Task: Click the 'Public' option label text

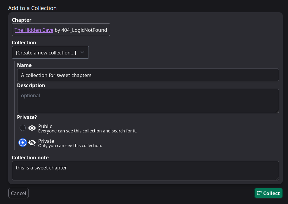Action: (45, 126)
